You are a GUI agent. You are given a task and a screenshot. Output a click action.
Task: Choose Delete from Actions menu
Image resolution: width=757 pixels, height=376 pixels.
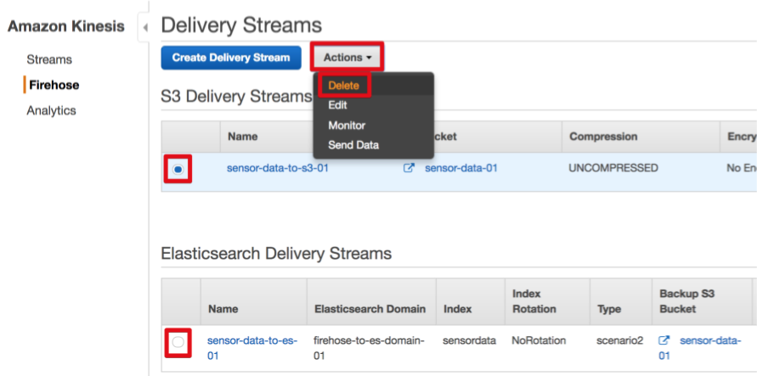pyautogui.click(x=344, y=86)
